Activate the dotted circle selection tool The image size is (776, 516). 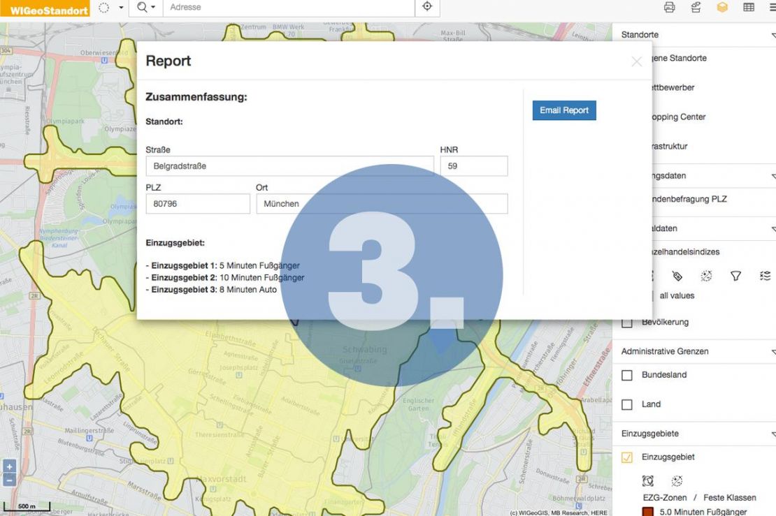click(x=103, y=8)
